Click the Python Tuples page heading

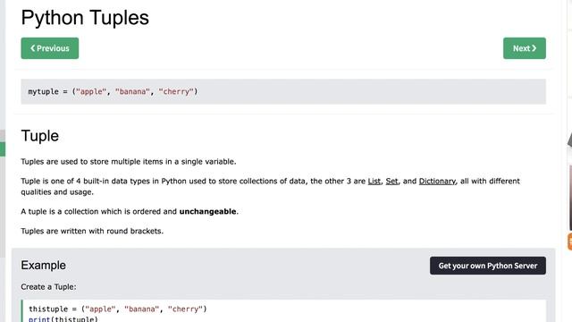point(85,18)
